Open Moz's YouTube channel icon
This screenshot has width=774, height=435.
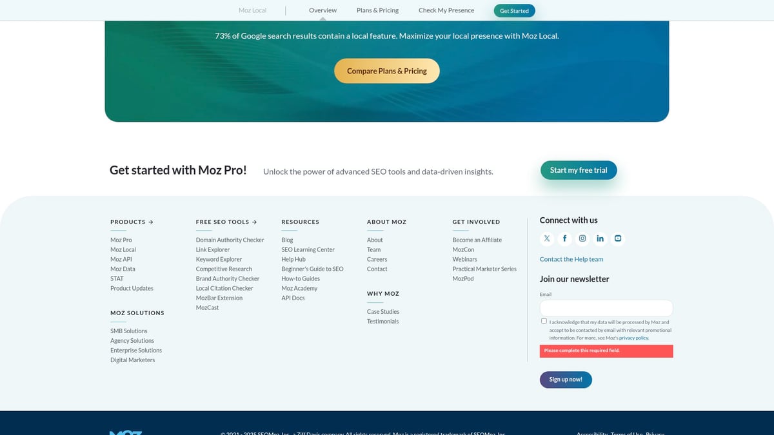[618, 238]
